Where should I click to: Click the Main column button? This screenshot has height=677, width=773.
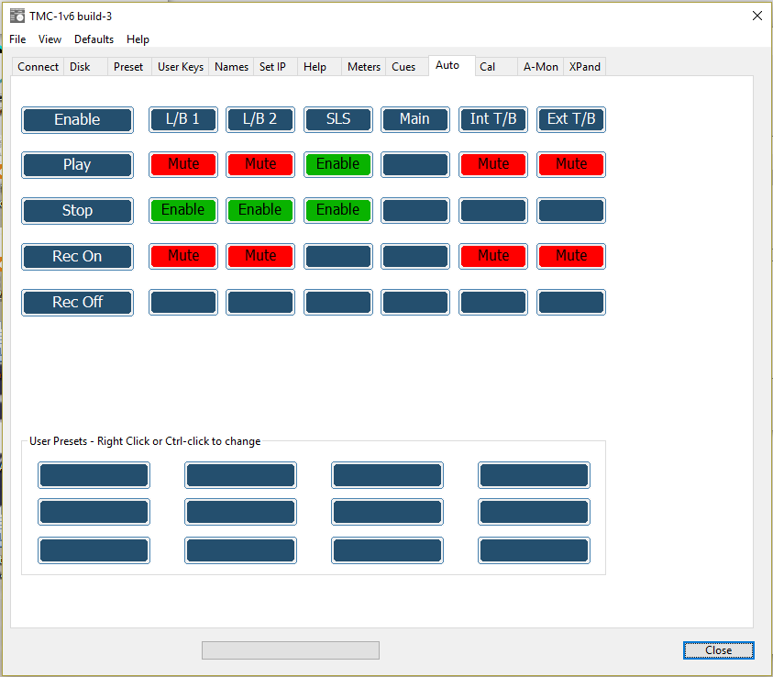(x=415, y=119)
